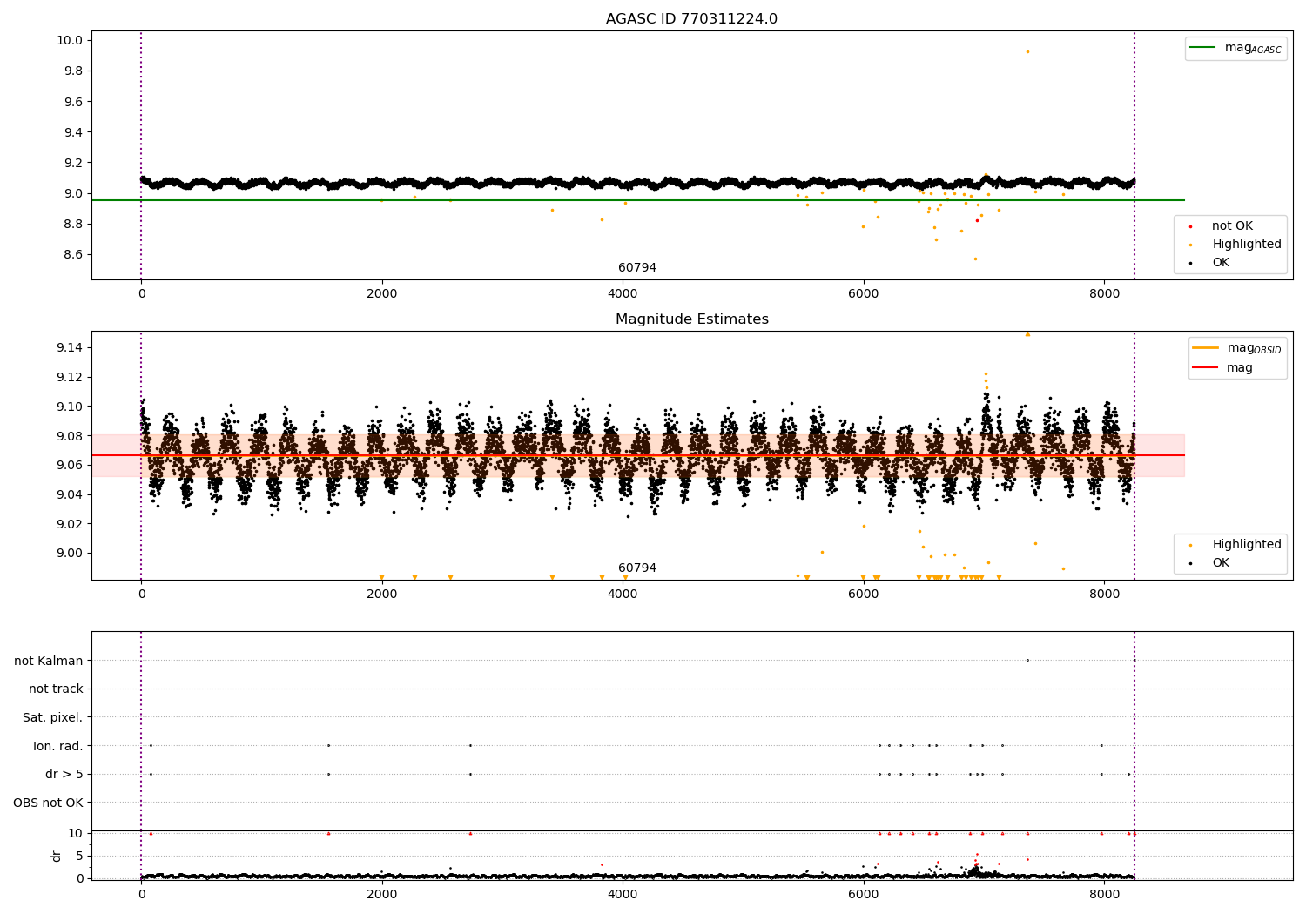
Task: Click the green mag AGASC legend line
Action: [x=1202, y=48]
